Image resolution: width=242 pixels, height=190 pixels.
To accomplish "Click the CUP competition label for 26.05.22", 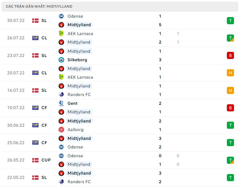I will pyautogui.click(x=46, y=160).
